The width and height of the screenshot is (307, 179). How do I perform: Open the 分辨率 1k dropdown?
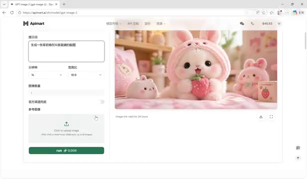[x=47, y=75]
